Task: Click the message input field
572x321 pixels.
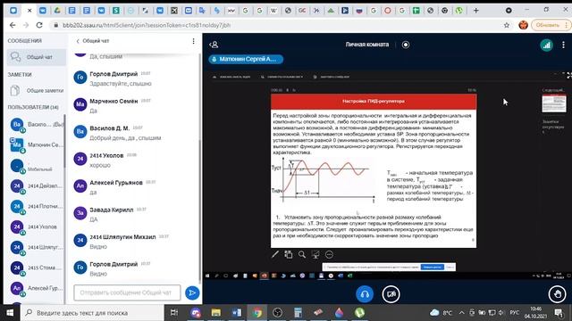Action: [127, 292]
